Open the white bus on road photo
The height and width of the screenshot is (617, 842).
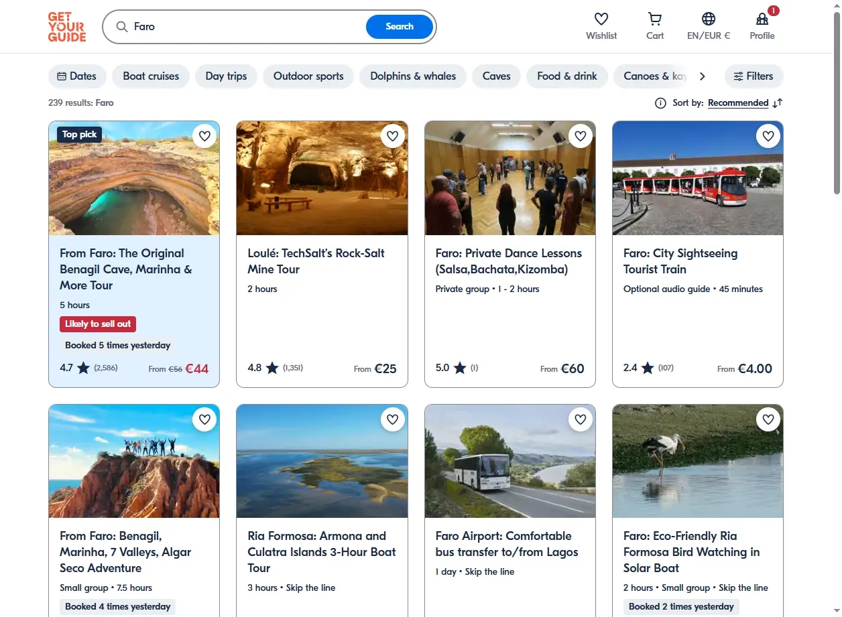tap(510, 461)
